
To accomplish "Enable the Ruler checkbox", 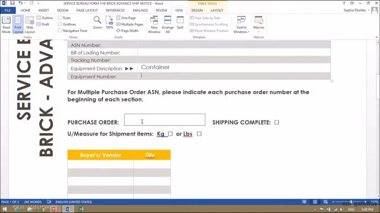I will 60,18.
